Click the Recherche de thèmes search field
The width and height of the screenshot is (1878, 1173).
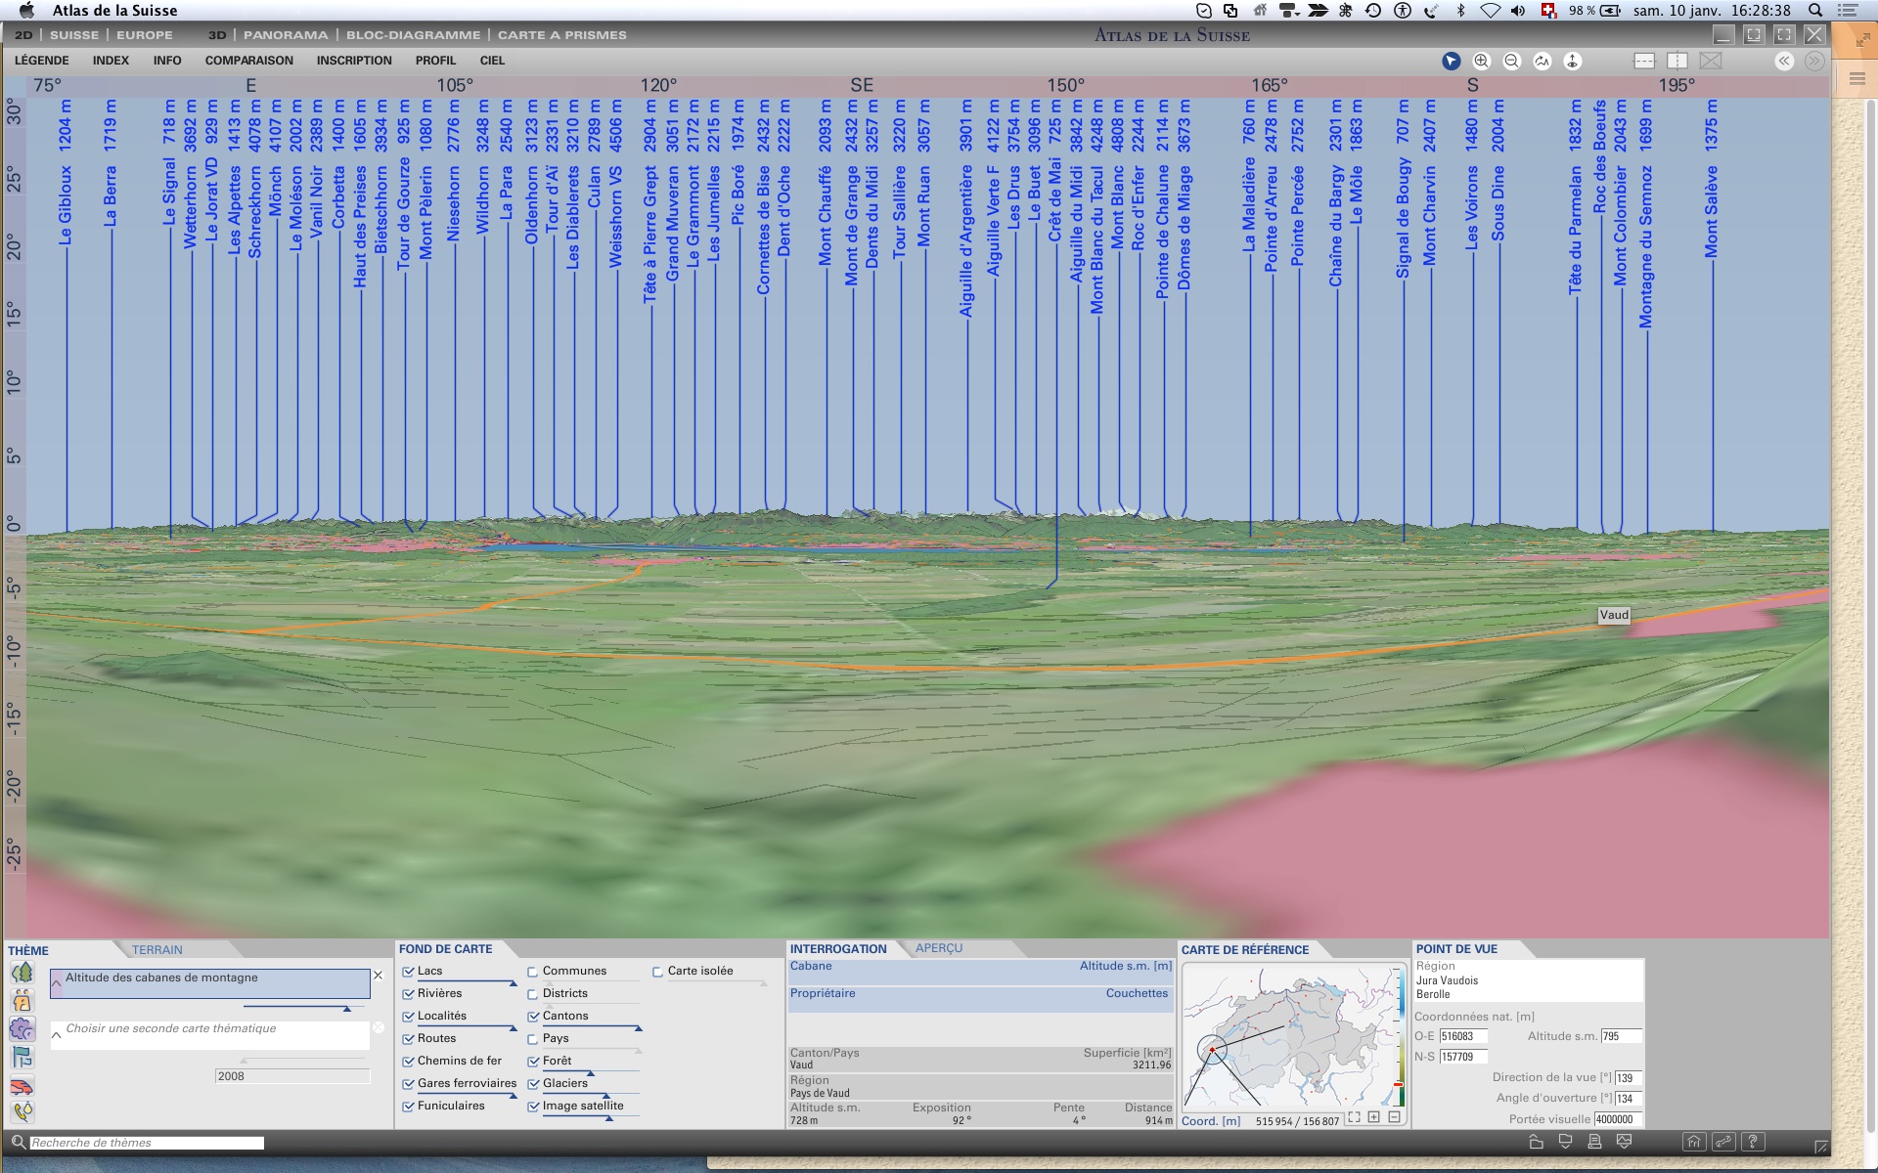[147, 1143]
